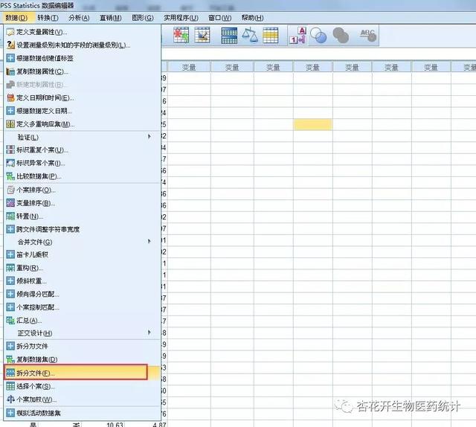Choose 个案加权(W)... menu entry
Image resolution: width=476 pixels, height=427 pixels.
82,399
